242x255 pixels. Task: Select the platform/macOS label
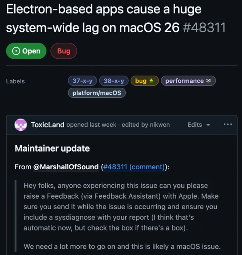97,93
